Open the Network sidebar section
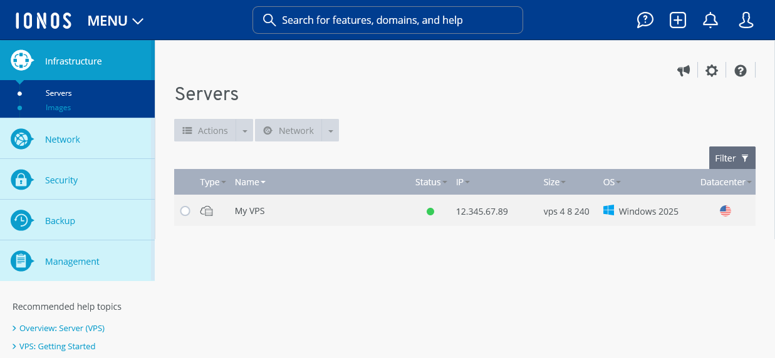 click(77, 139)
